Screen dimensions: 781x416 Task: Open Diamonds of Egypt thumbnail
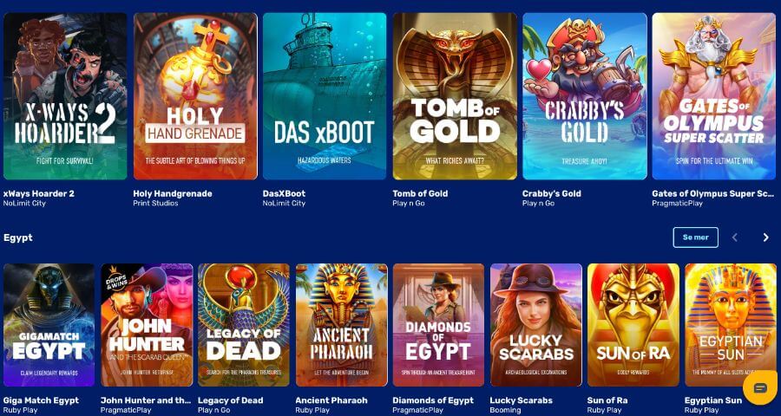coord(438,325)
